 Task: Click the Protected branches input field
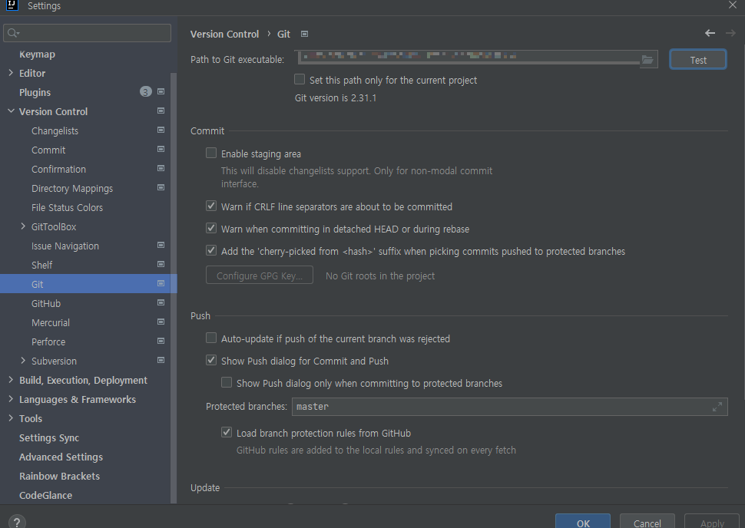pyautogui.click(x=510, y=407)
